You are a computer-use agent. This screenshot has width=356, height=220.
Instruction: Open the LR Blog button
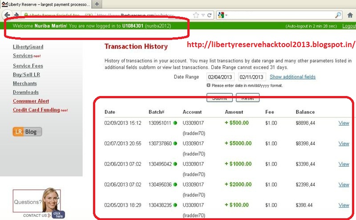(x=27, y=132)
